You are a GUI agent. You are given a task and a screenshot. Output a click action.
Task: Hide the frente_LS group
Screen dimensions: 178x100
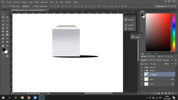click(142, 71)
